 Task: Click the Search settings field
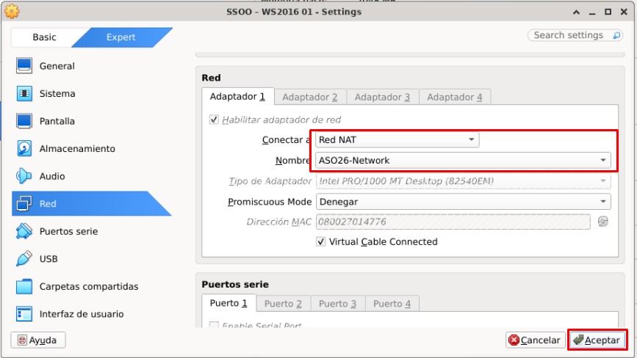575,35
